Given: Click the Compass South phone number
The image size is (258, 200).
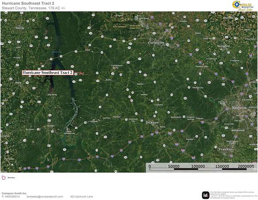Looking at the screenshot, I should 11,196.
